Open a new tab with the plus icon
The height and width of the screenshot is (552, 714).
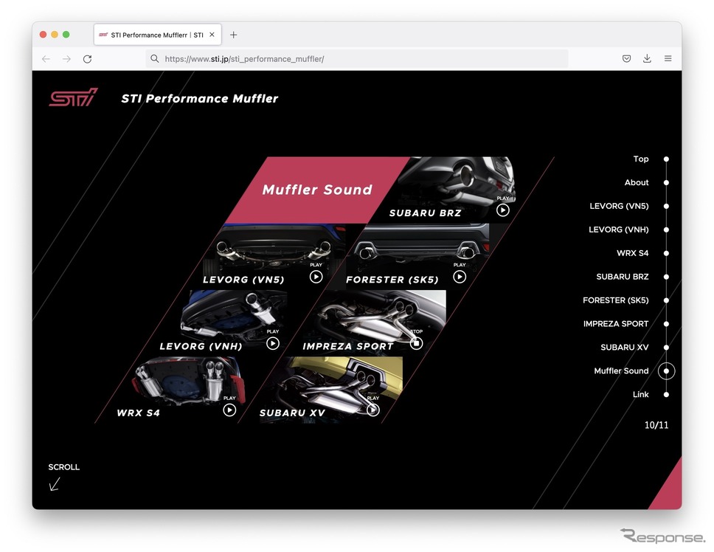pyautogui.click(x=234, y=35)
